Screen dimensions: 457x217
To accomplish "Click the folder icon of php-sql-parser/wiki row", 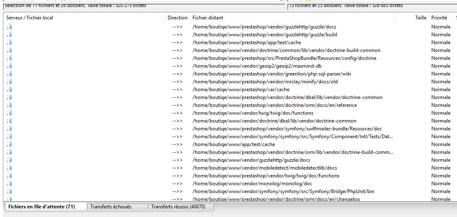I will pos(9,74).
